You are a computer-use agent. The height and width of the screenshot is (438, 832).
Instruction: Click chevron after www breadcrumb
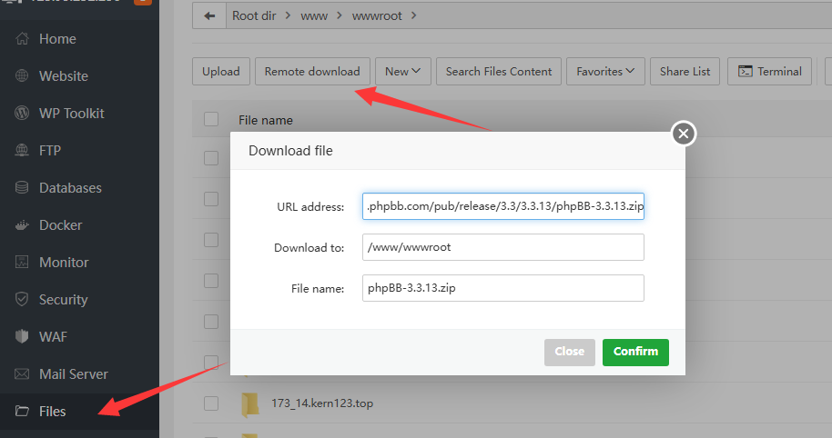tap(340, 15)
